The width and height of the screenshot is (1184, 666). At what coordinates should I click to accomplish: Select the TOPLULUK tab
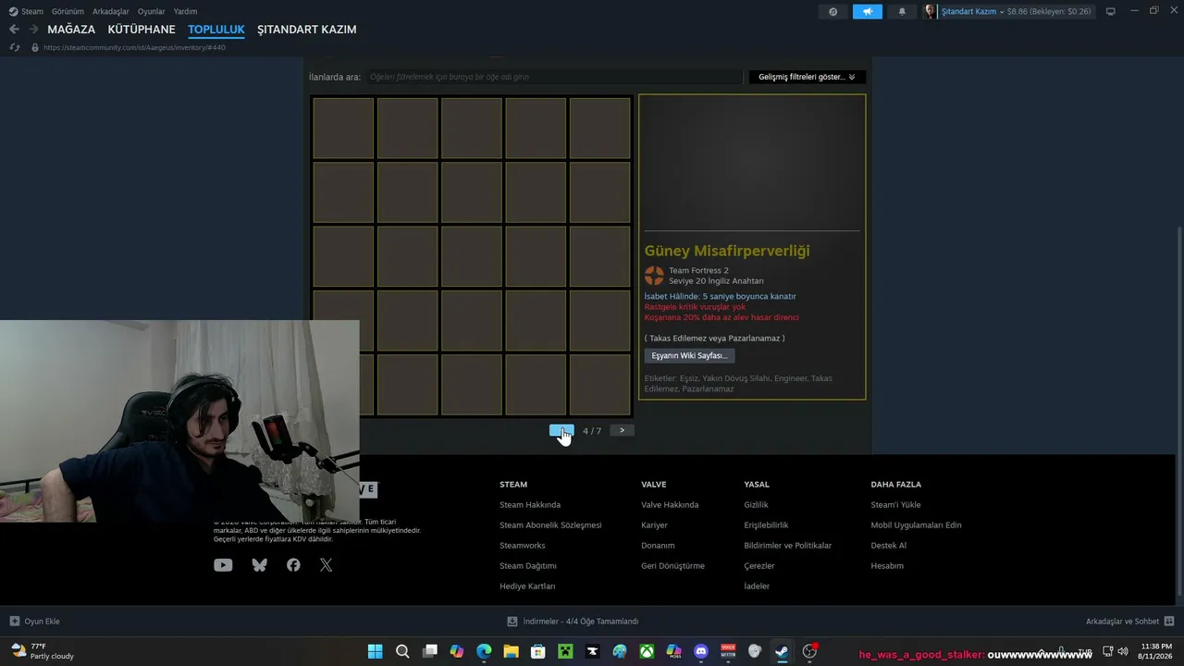[x=216, y=30]
